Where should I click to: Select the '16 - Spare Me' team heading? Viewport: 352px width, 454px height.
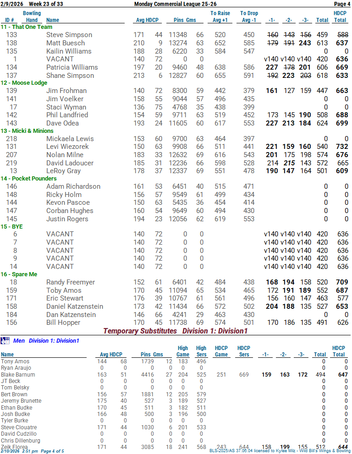[19, 274]
